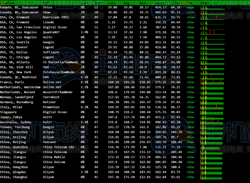Click the Location column header
Viewport: 250px width, 183px height.
point(7,3)
